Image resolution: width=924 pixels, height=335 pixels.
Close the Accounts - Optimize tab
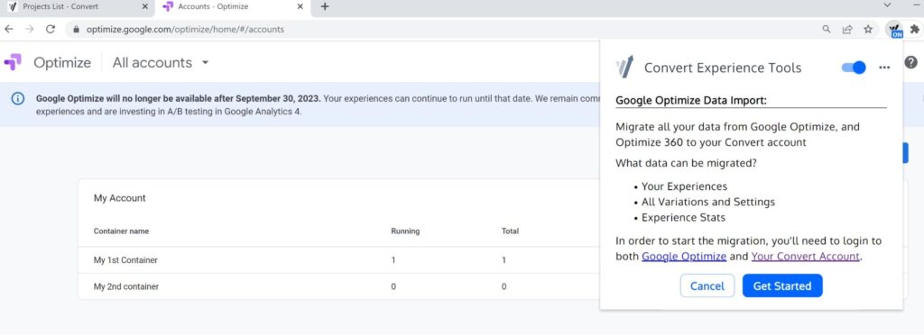click(300, 7)
